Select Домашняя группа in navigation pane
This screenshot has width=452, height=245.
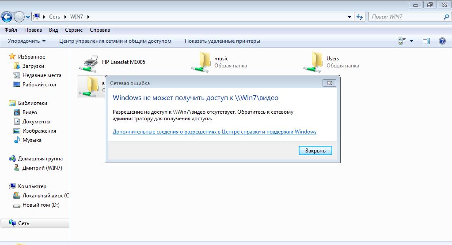(40, 159)
